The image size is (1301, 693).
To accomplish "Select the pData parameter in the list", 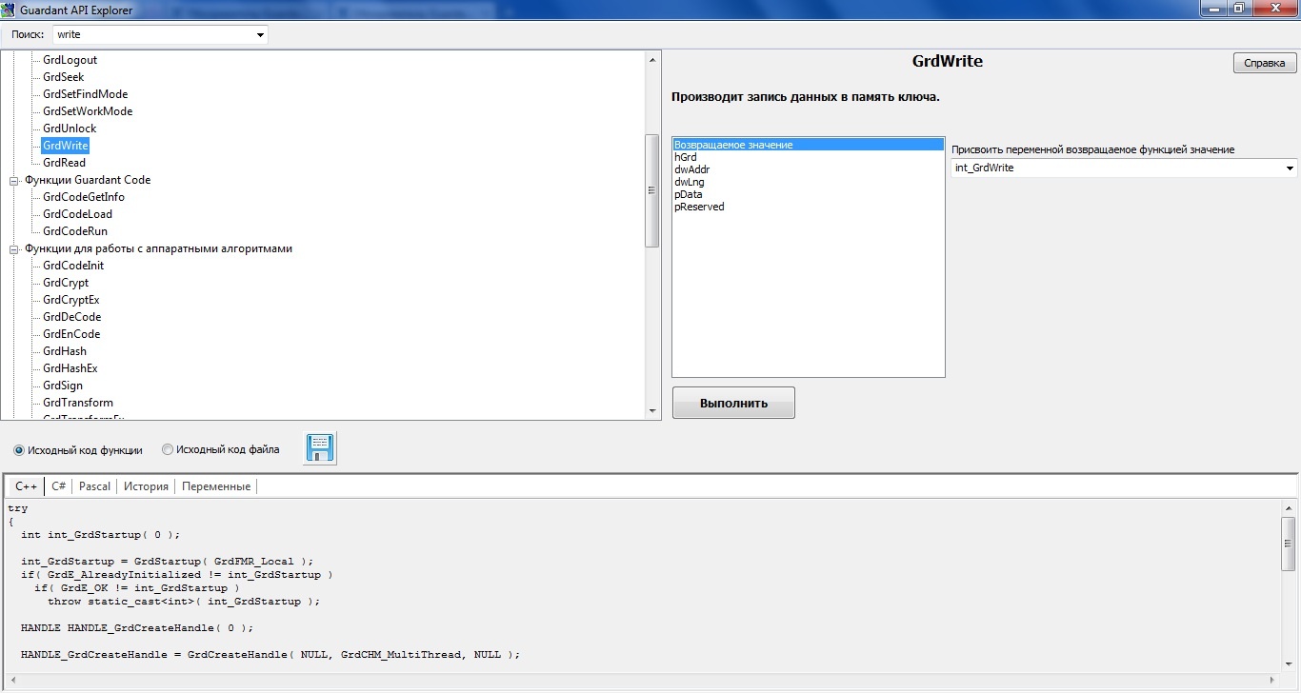I will point(688,194).
